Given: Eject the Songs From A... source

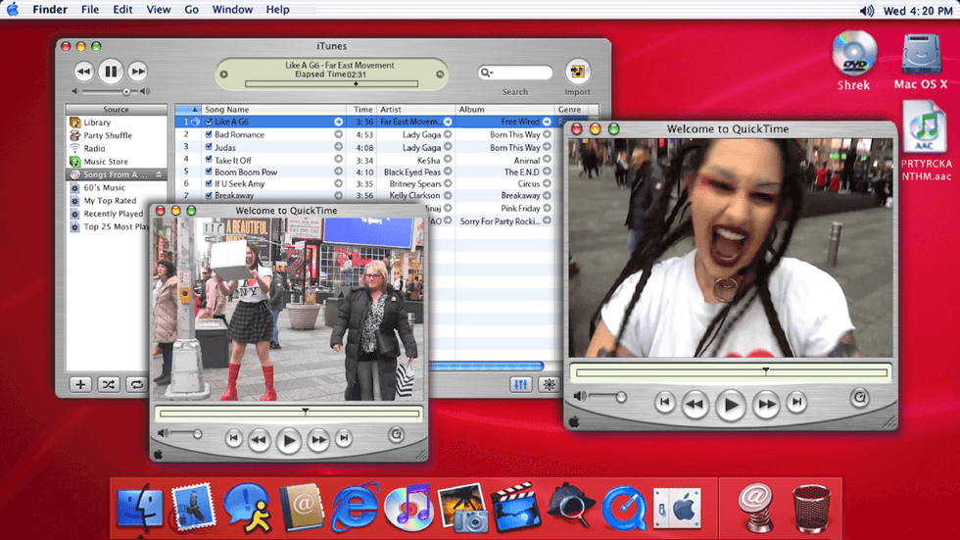Looking at the screenshot, I should (x=159, y=174).
